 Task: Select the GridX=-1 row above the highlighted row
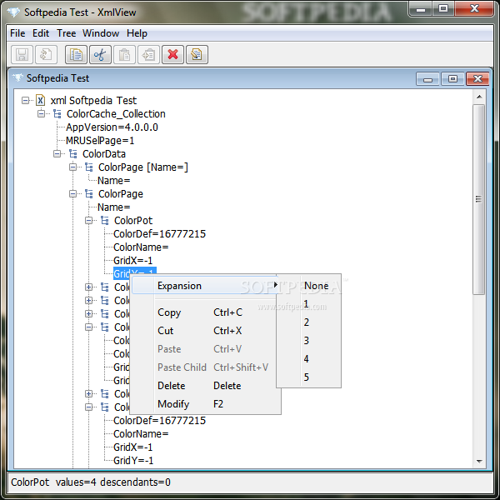[133, 261]
